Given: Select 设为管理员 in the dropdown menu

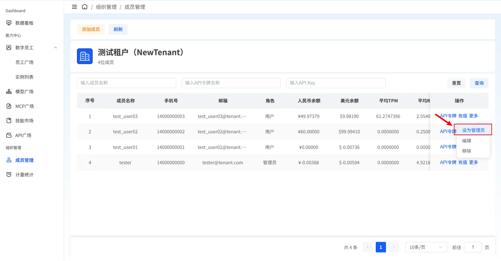Looking at the screenshot, I should point(473,130).
